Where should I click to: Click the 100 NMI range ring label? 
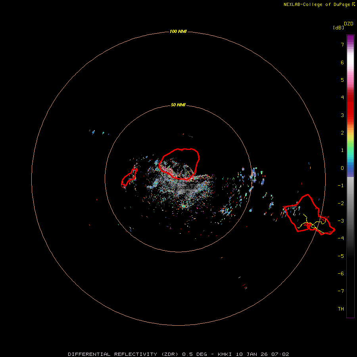click(178, 31)
